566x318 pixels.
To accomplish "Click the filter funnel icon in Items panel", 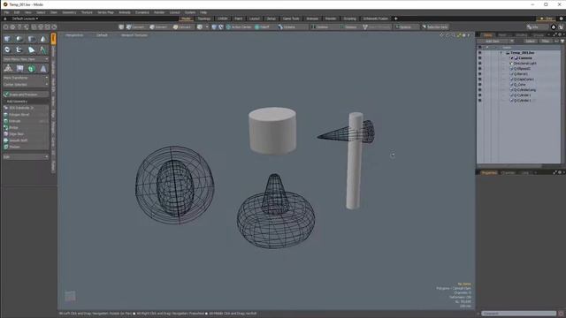I will 562,42.
